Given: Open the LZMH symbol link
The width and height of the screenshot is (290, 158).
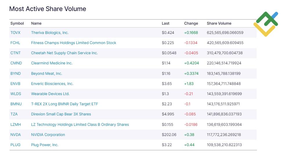Looking at the screenshot, I should [16, 125].
